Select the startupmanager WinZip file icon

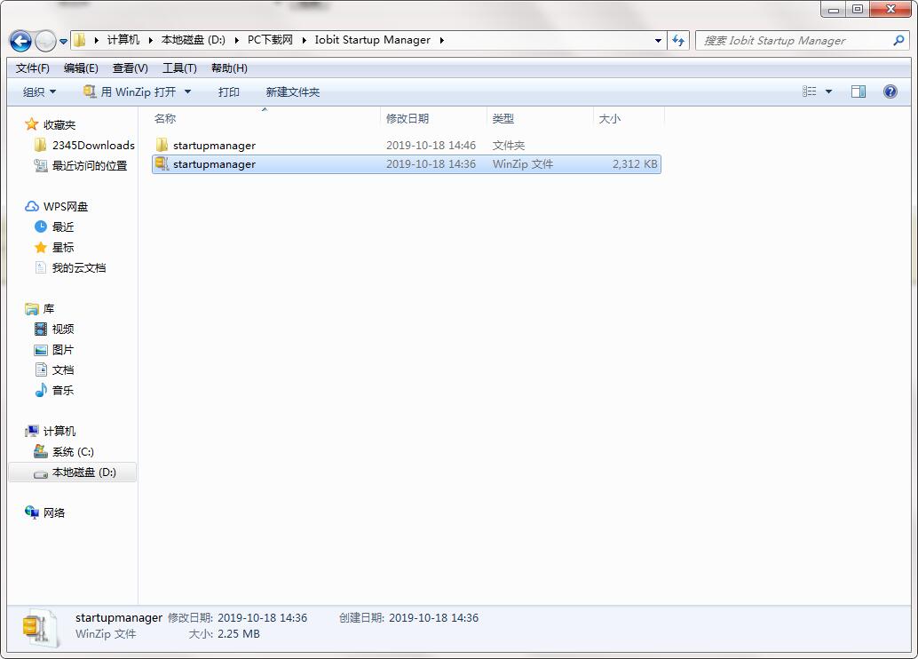[x=162, y=164]
